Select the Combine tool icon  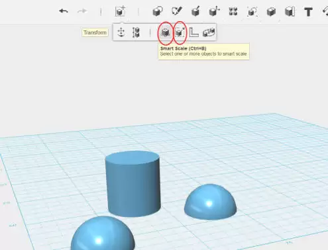(x=271, y=12)
